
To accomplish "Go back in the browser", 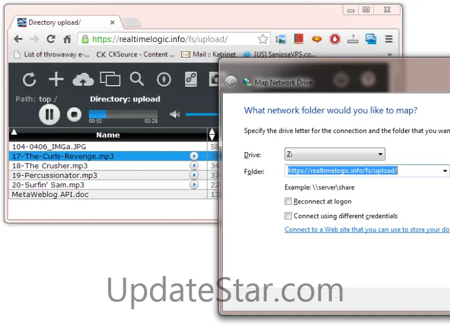I will 18,39.
